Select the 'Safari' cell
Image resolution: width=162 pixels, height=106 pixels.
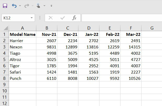23,72
